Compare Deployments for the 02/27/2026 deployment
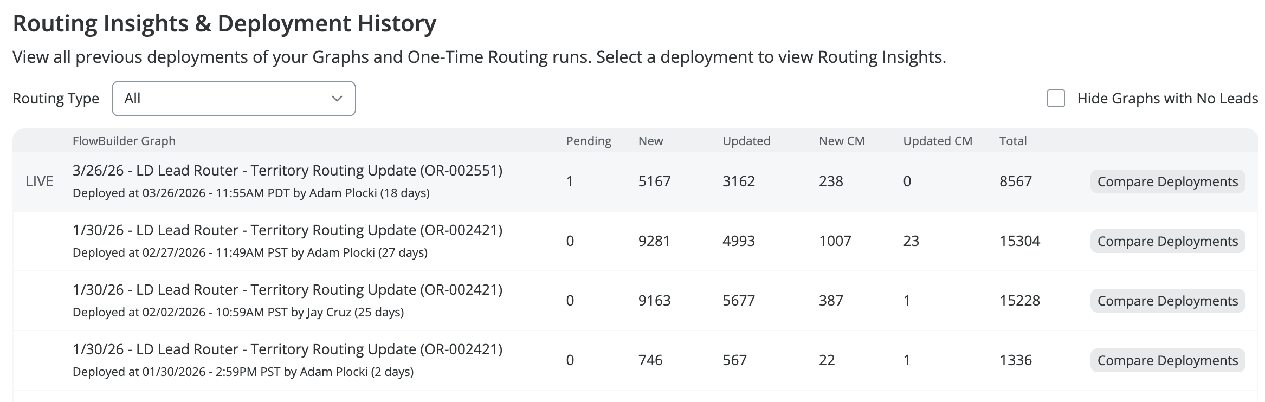Viewport: 1265px width, 402px height. (x=1167, y=241)
